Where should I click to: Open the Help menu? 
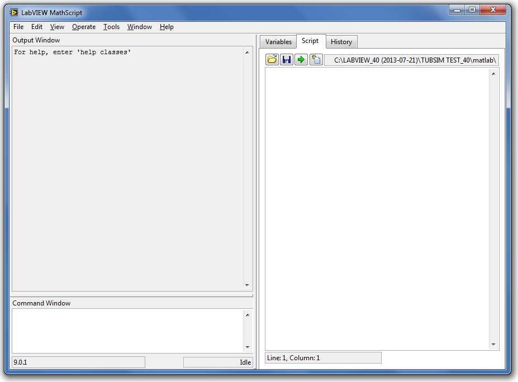tap(167, 27)
